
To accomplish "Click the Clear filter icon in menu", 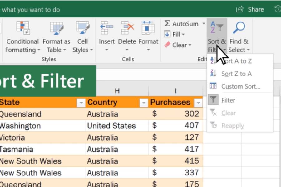I will click(x=213, y=113).
